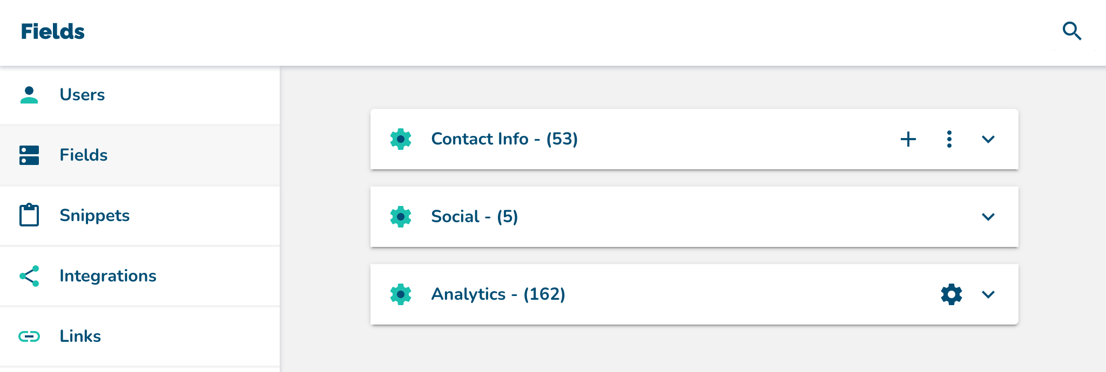Image resolution: width=1106 pixels, height=372 pixels.
Task: Click teal gear icon beside Analytics
Action: pos(401,294)
